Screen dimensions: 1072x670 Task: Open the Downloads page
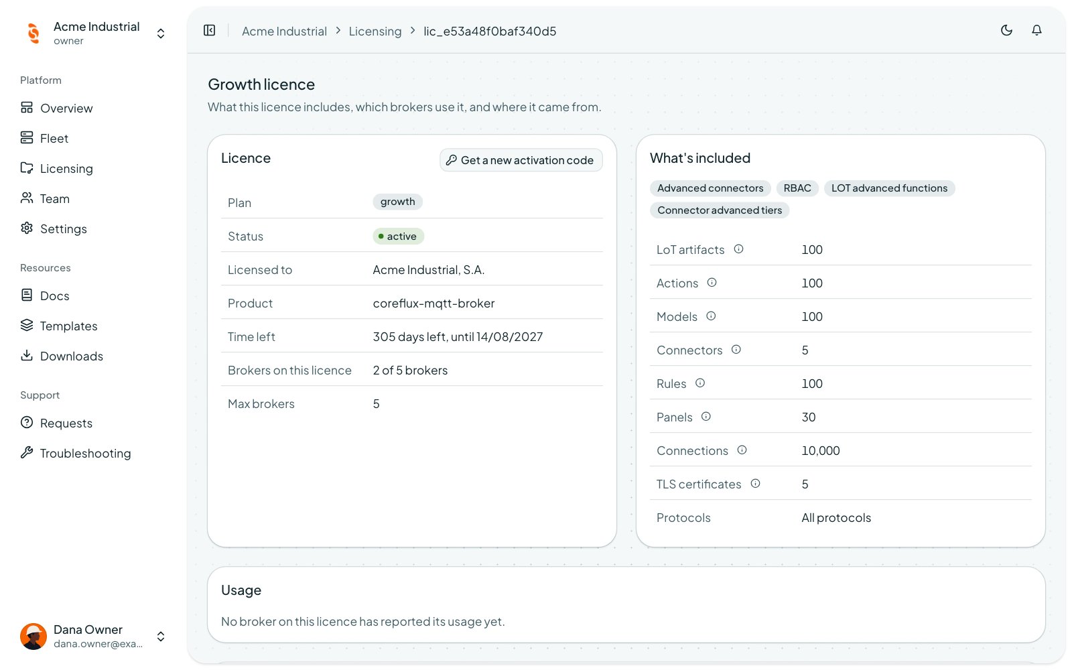[92, 356]
